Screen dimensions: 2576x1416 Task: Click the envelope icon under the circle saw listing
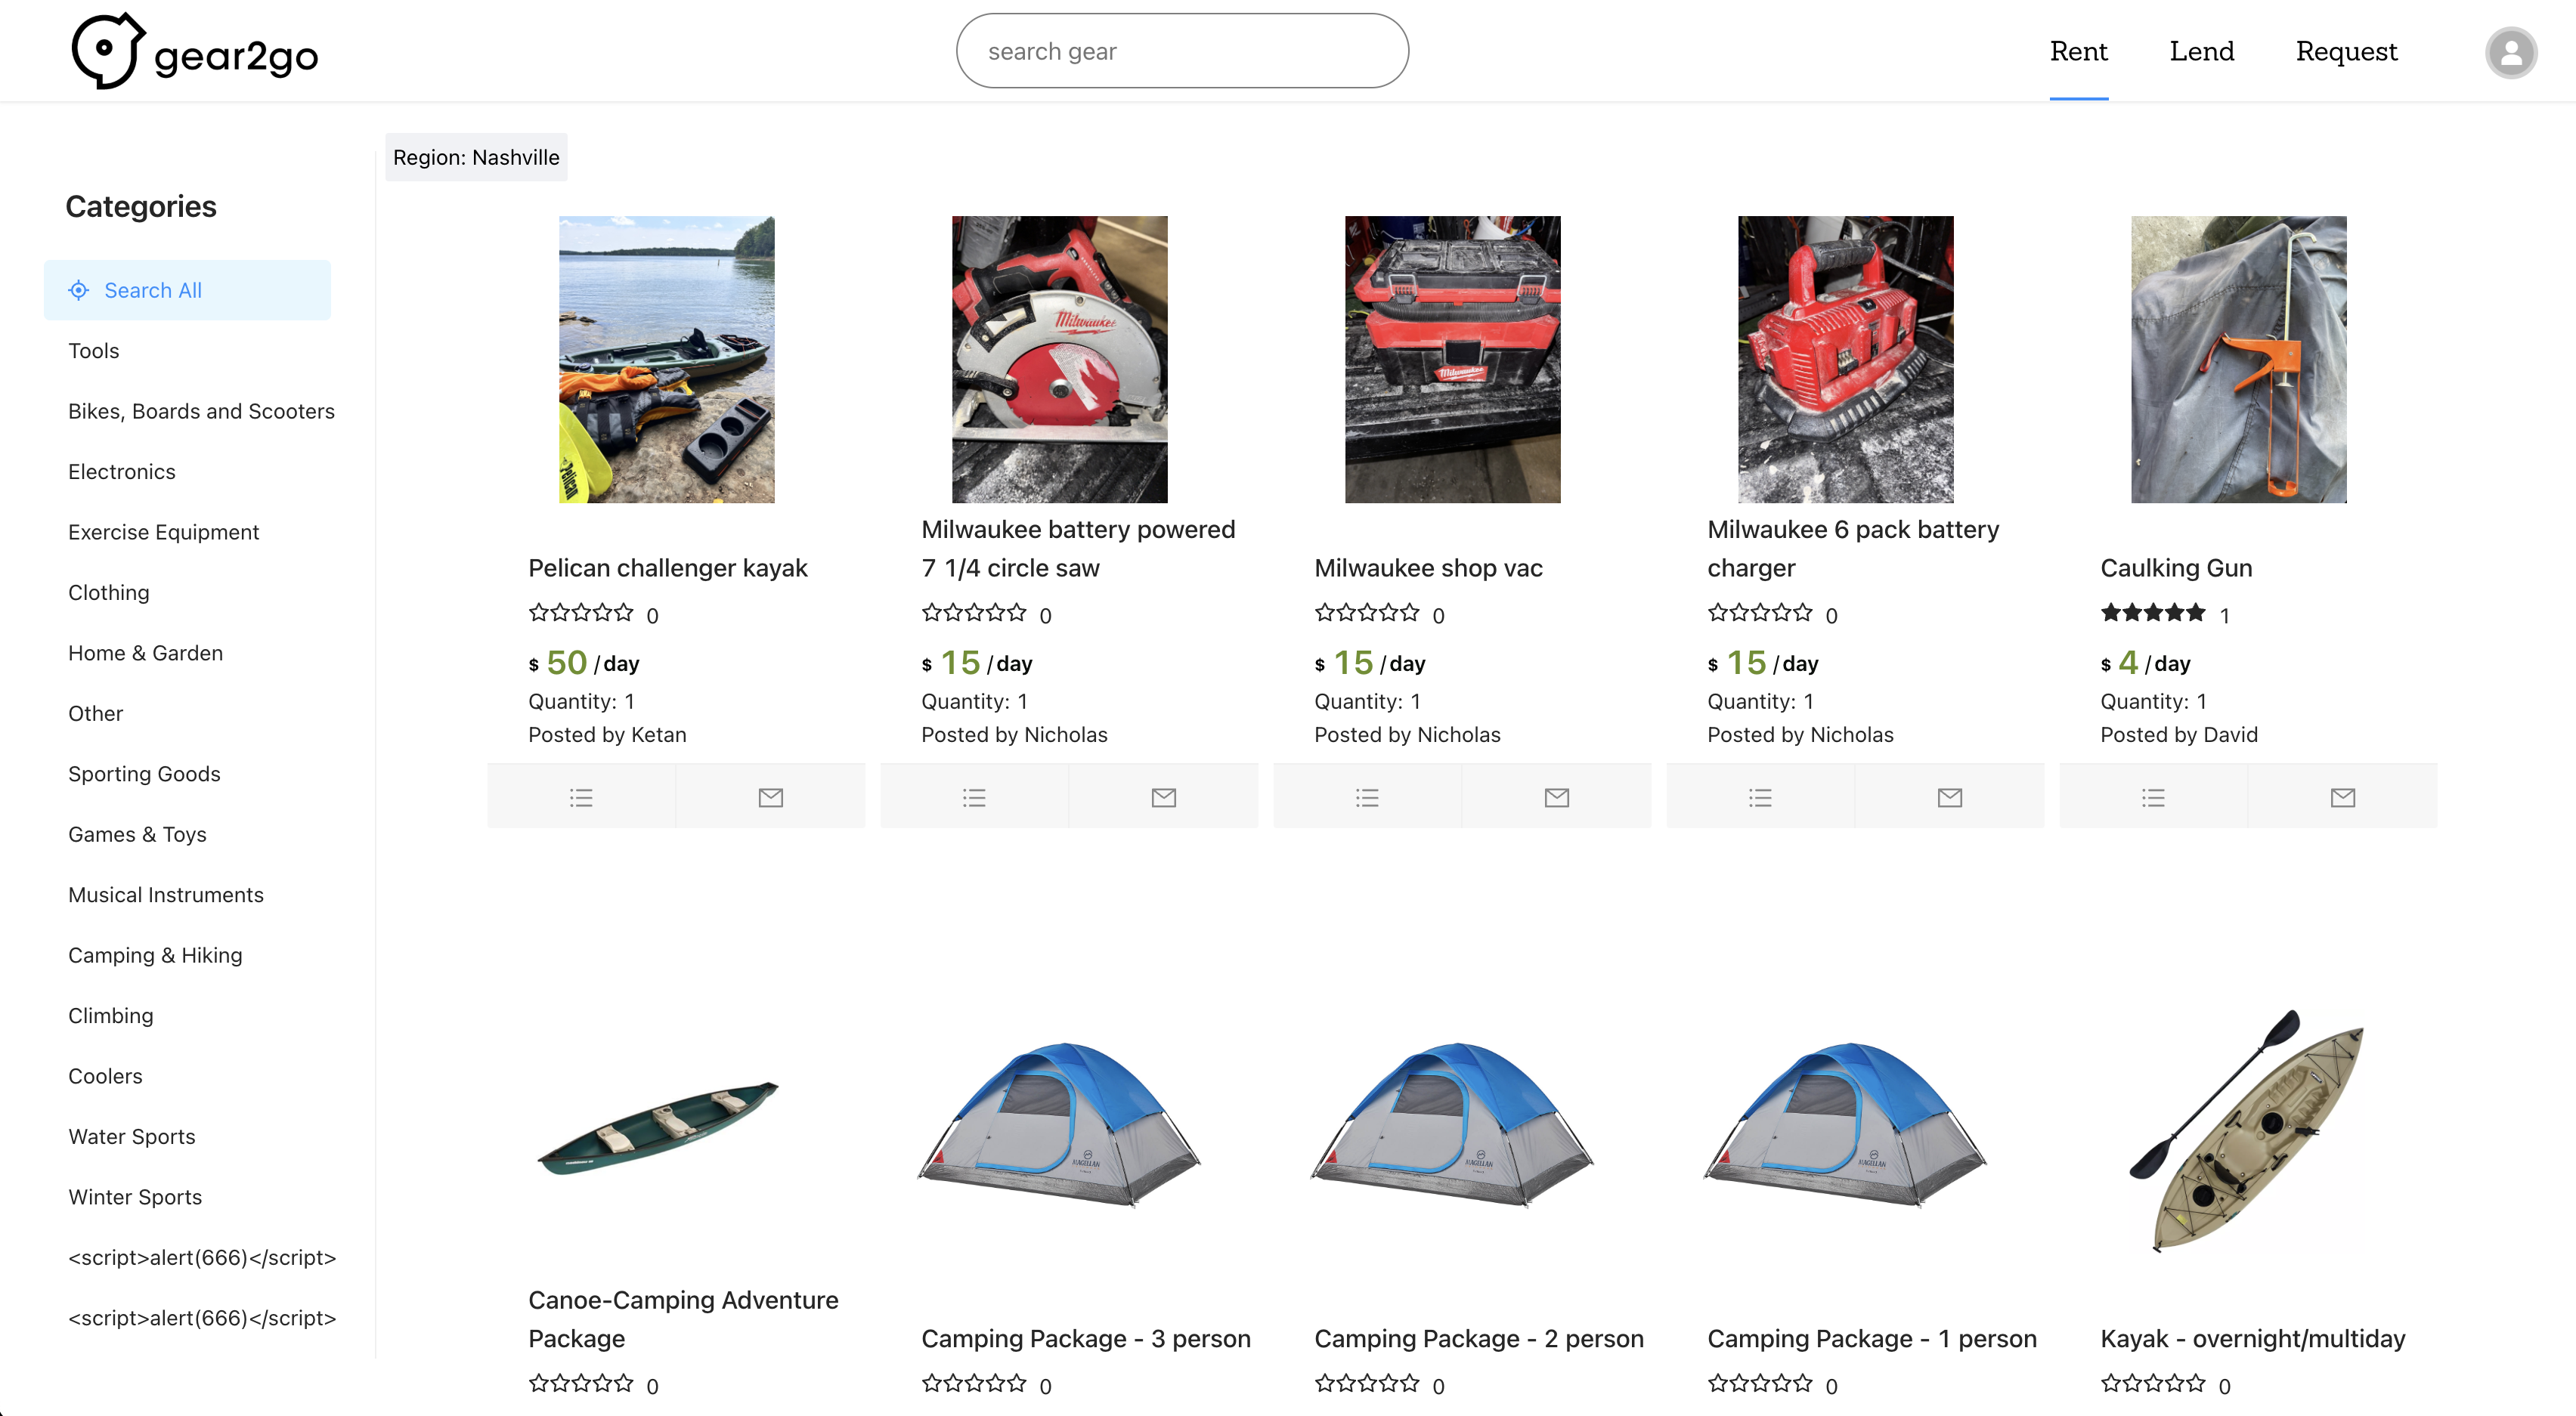[x=1163, y=797]
